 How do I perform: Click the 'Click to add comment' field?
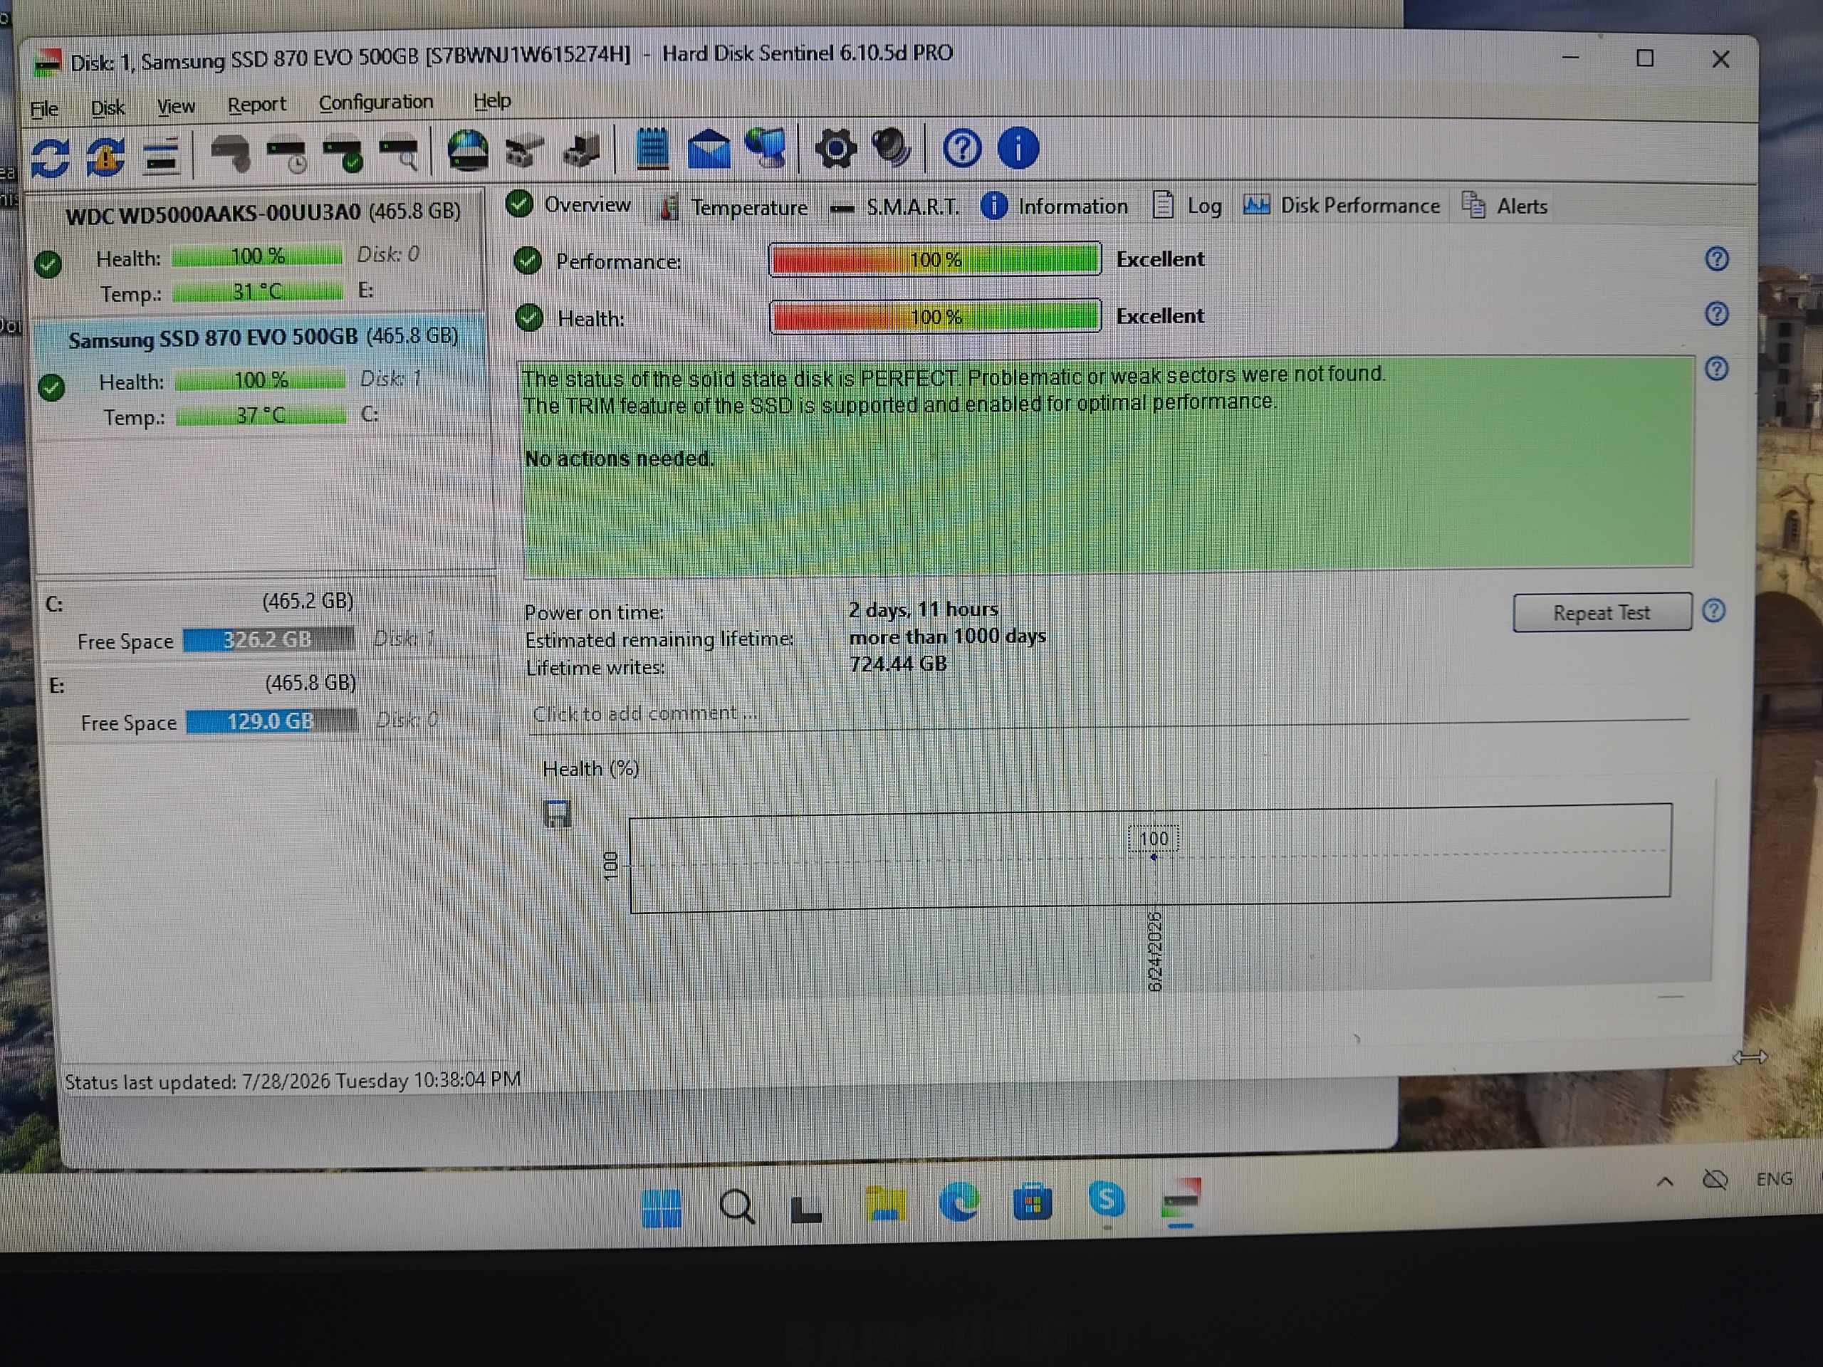click(1109, 713)
